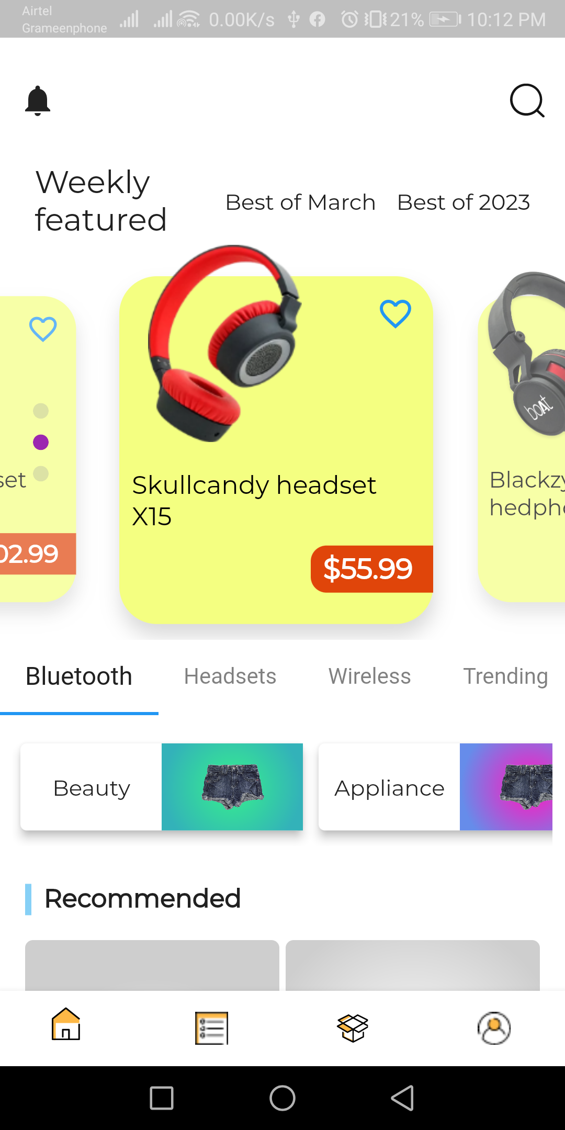Switch to Best of 2023
Image resolution: width=565 pixels, height=1130 pixels.
pos(464,202)
